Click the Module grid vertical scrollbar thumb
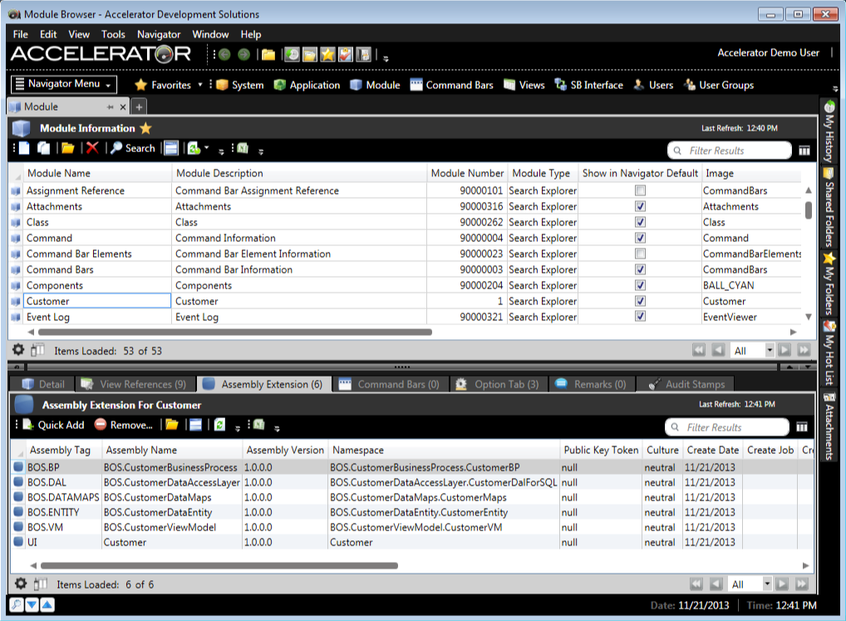The width and height of the screenshot is (846, 621). click(809, 209)
